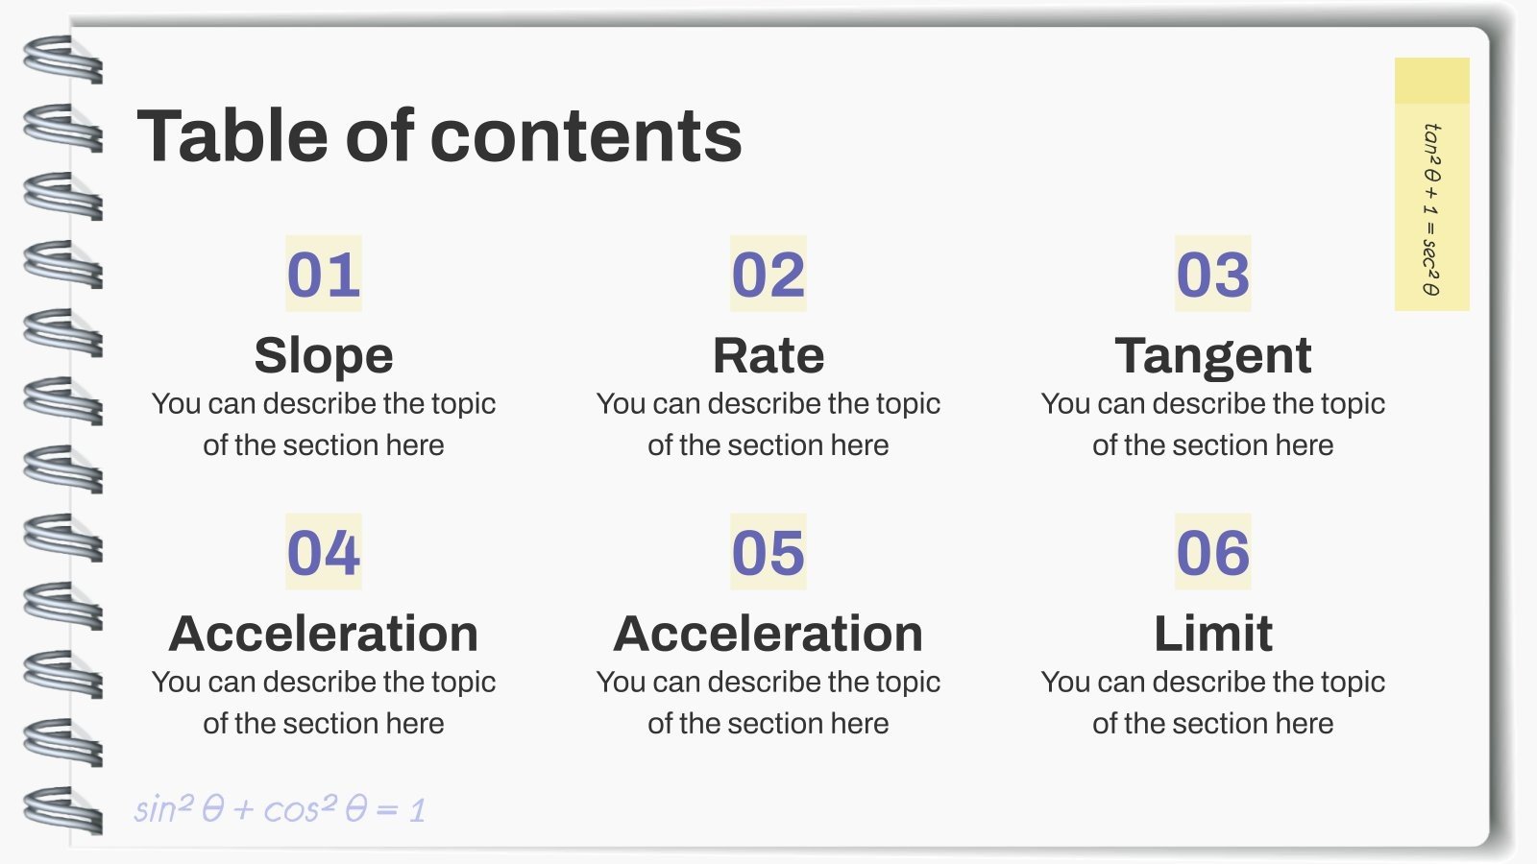Image resolution: width=1537 pixels, height=864 pixels.
Task: Select the 02 section number
Action: click(768, 275)
